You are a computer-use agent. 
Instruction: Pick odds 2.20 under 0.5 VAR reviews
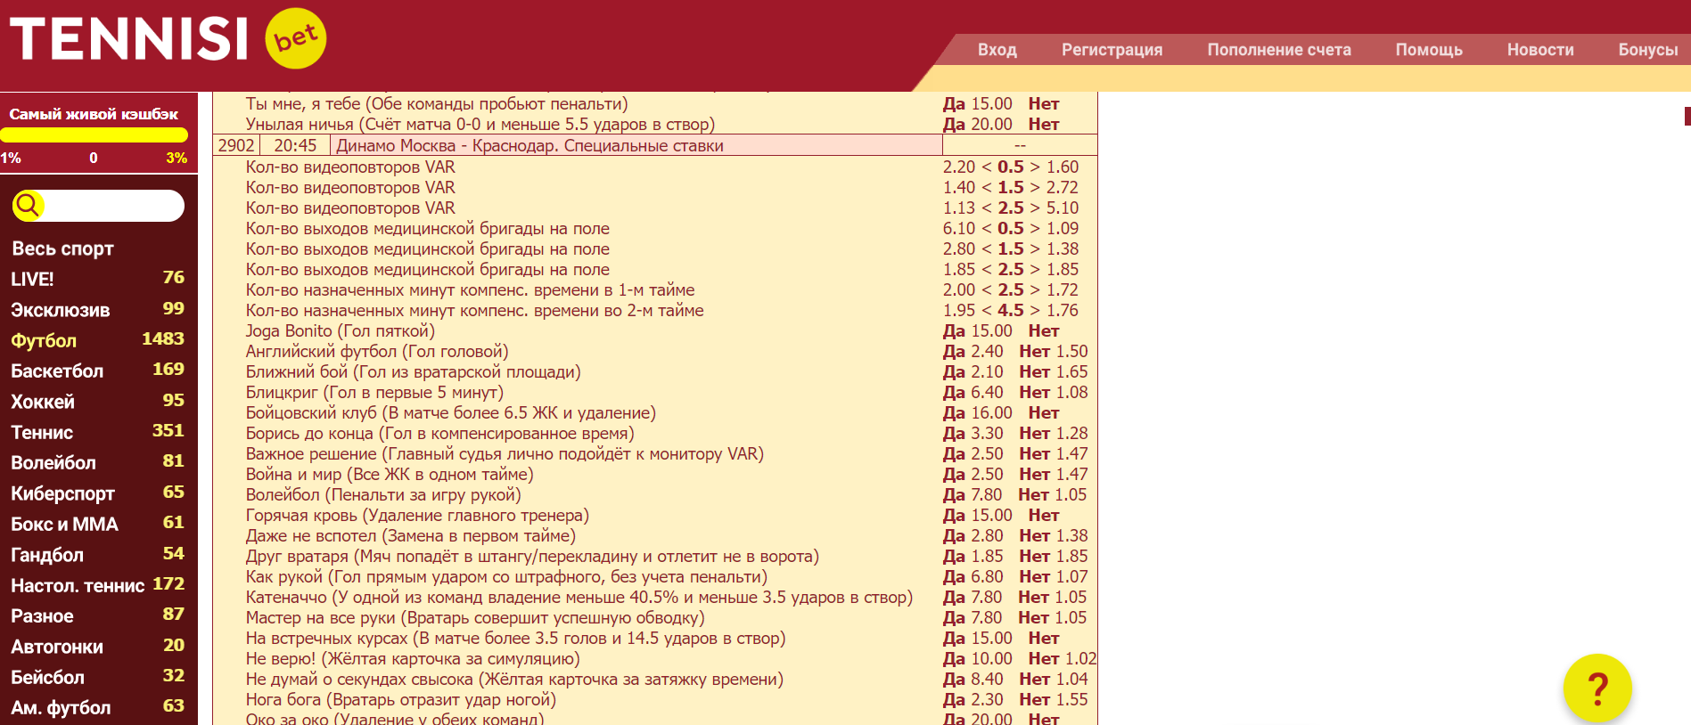coord(958,167)
